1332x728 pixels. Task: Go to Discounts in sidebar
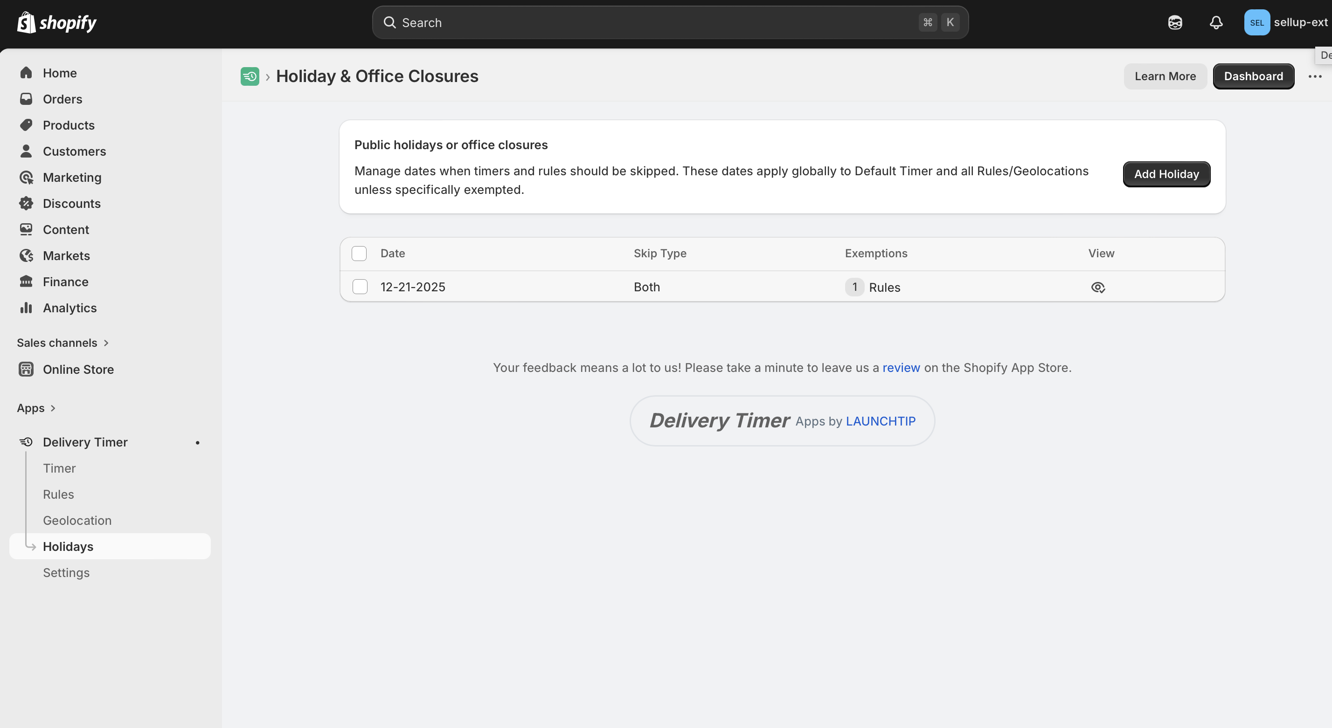pos(71,204)
